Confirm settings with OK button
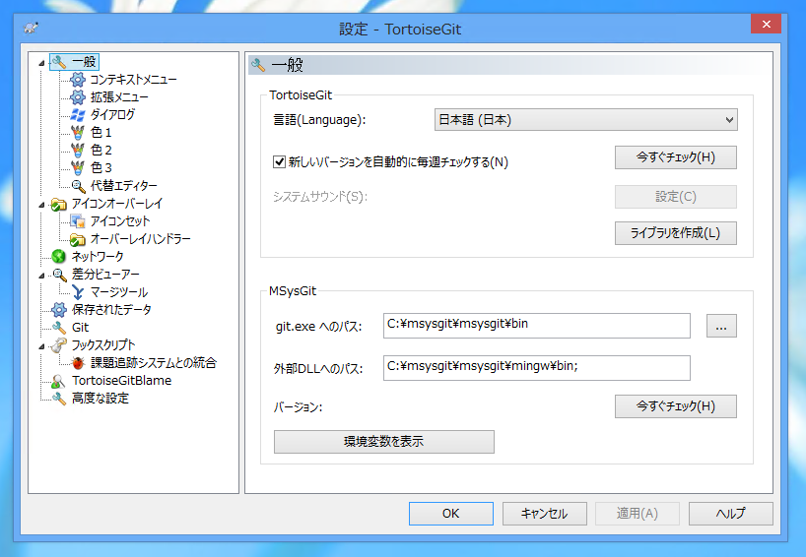Image resolution: width=806 pixels, height=557 pixels. [x=451, y=514]
